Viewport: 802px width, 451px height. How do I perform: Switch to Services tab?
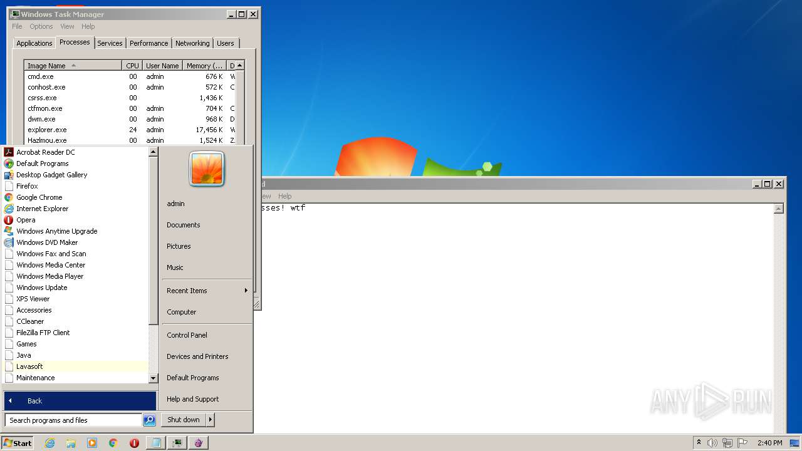[x=110, y=43]
